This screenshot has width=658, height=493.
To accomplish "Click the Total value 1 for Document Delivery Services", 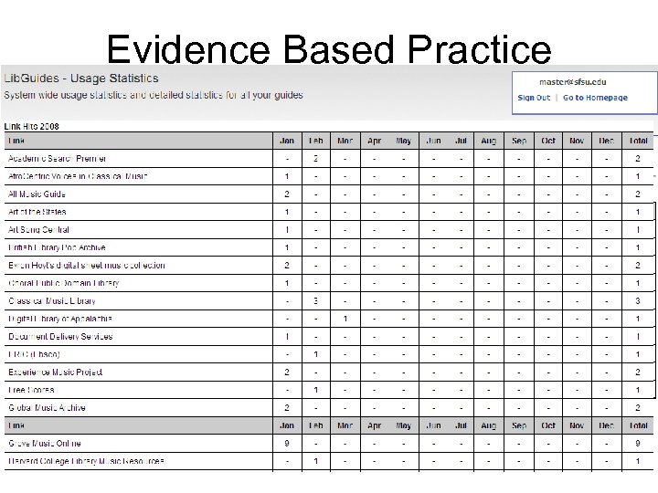I will pos(638,337).
